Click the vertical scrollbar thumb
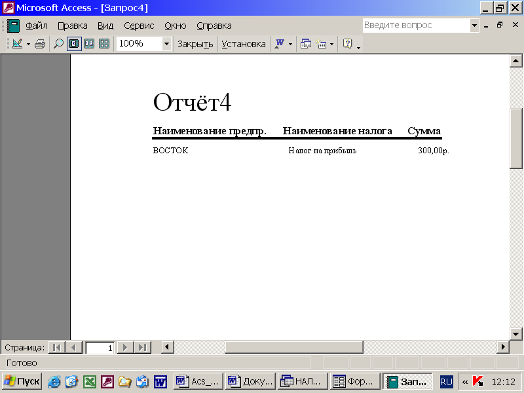 click(x=515, y=139)
